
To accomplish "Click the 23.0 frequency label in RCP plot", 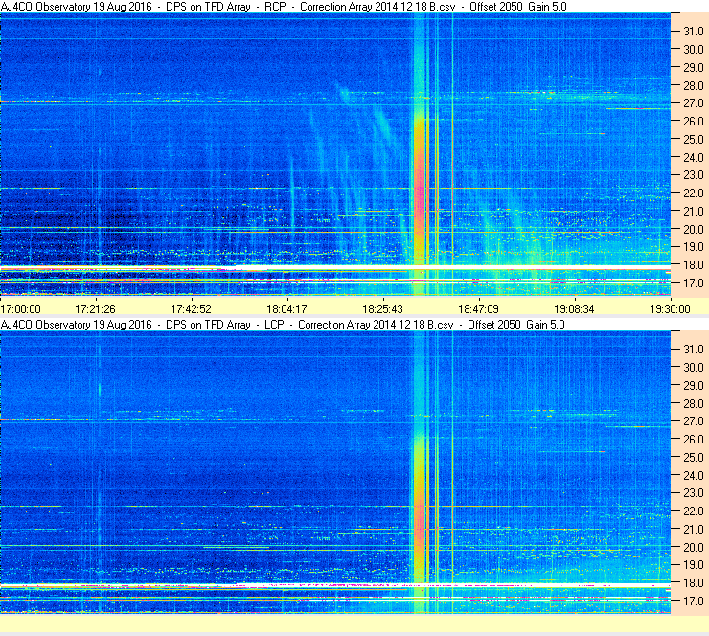I will (x=694, y=175).
